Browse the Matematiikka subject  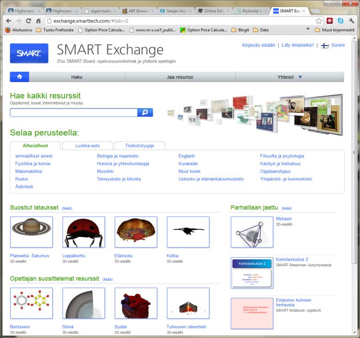click(x=28, y=171)
